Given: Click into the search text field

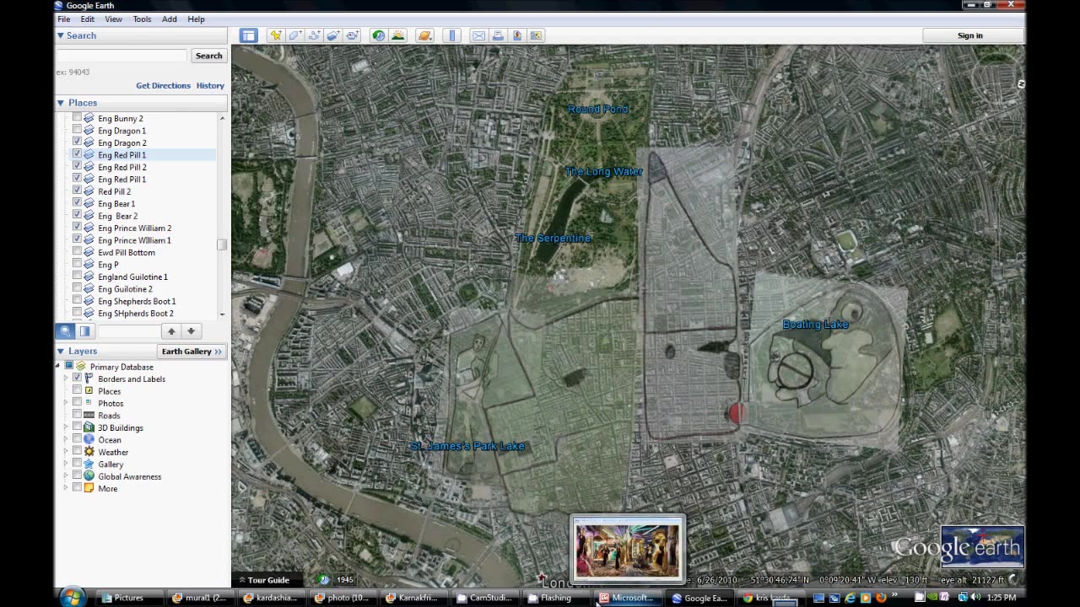Looking at the screenshot, I should (x=121, y=56).
